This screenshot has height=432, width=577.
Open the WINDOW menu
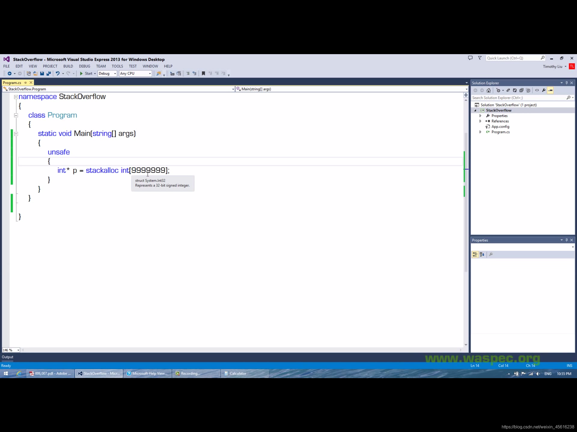point(150,66)
